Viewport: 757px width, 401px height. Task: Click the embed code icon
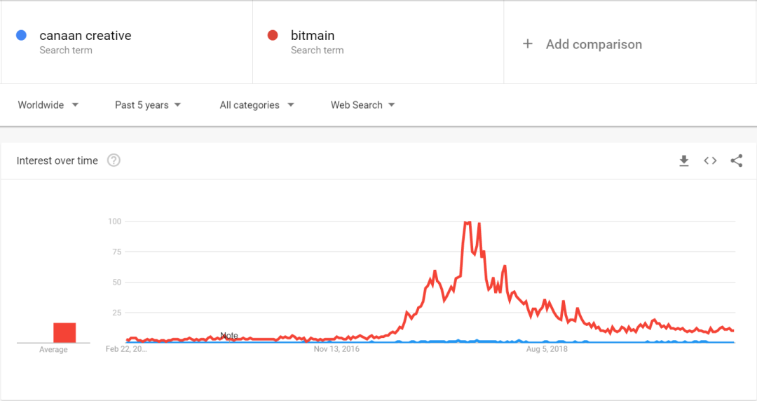710,161
